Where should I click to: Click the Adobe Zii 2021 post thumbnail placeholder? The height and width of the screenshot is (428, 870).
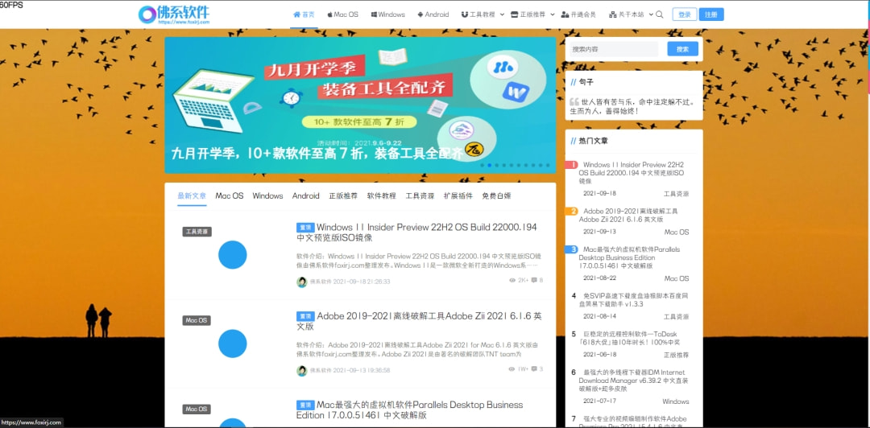[x=233, y=344]
